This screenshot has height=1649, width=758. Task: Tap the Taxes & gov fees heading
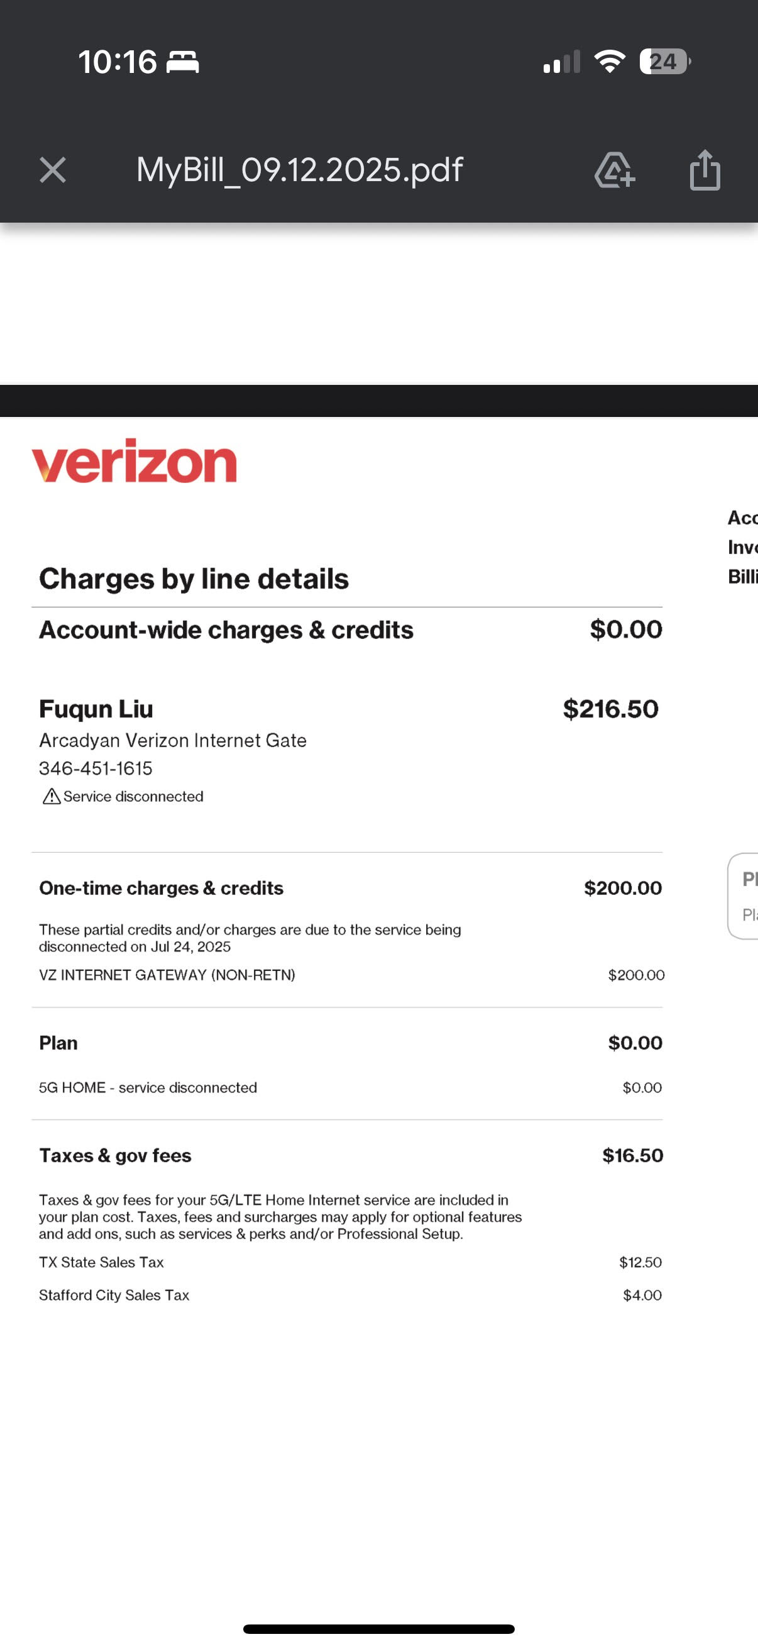(115, 1155)
